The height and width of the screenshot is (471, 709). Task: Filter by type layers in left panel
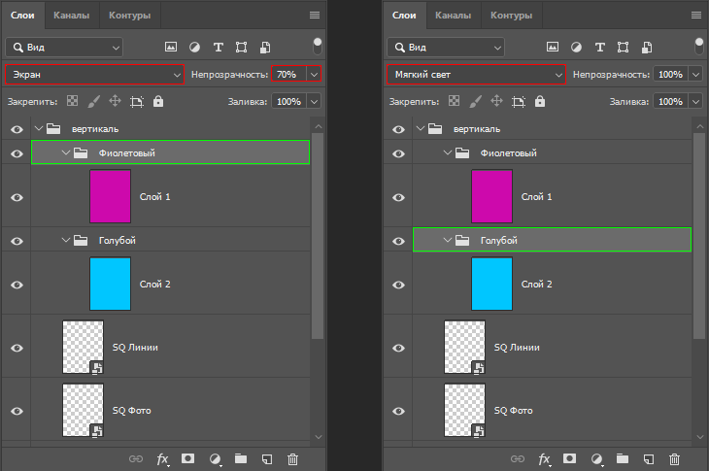pyautogui.click(x=219, y=47)
